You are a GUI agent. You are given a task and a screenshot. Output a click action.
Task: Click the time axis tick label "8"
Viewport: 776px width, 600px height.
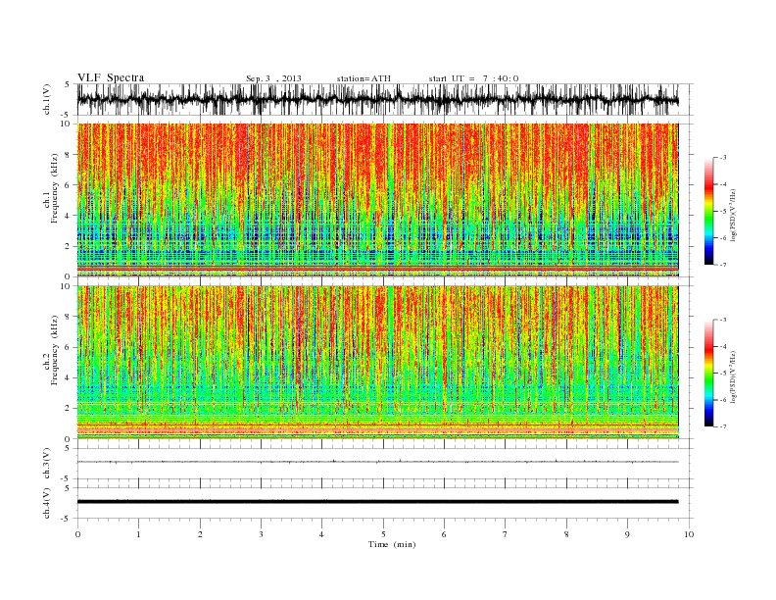(566, 534)
